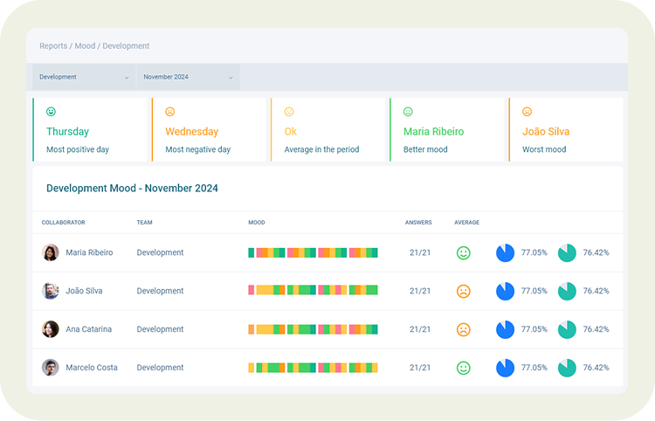This screenshot has width=655, height=421.
Task: Click Ana Catarina's avatar photo
Action: click(x=51, y=329)
